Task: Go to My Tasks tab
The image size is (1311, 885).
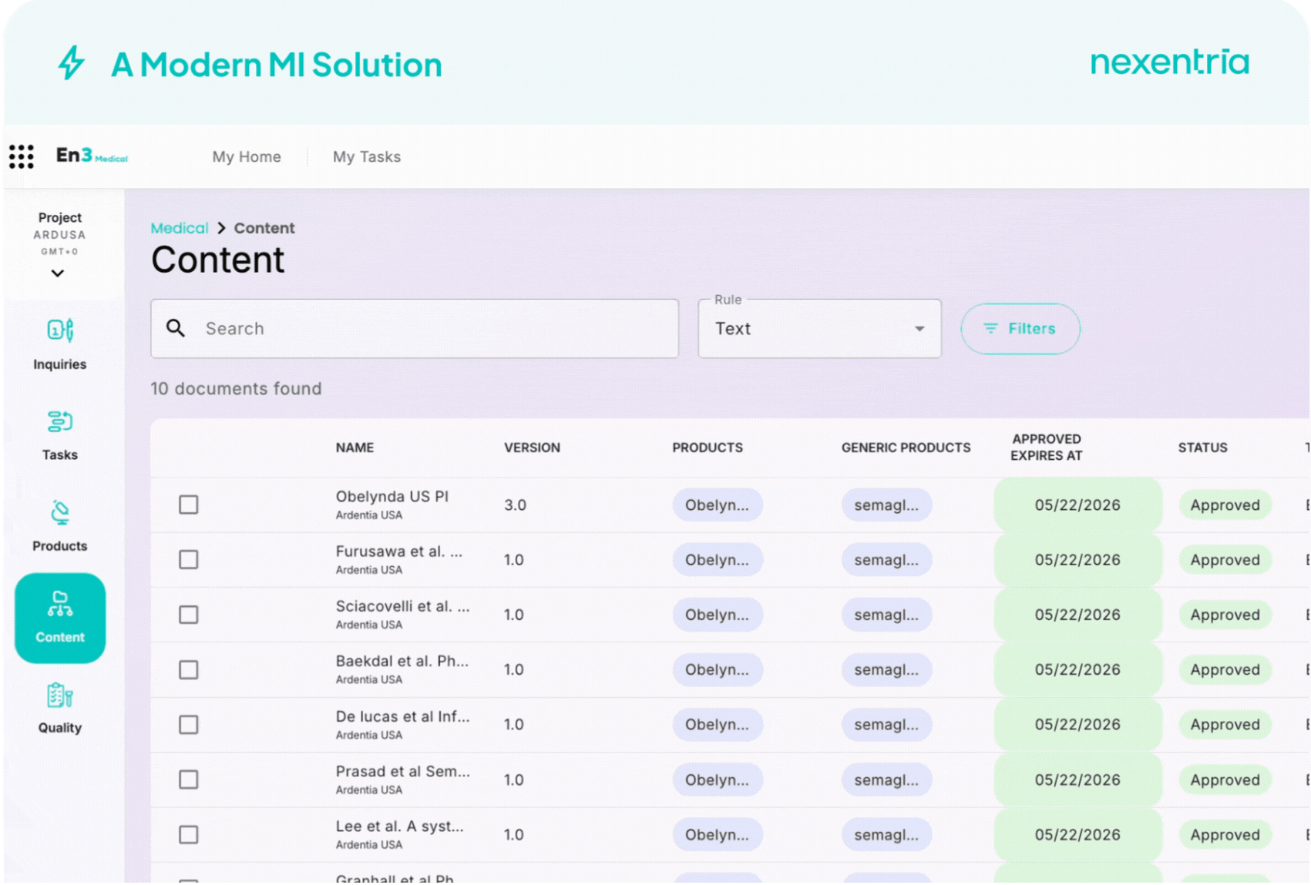Action: point(367,156)
